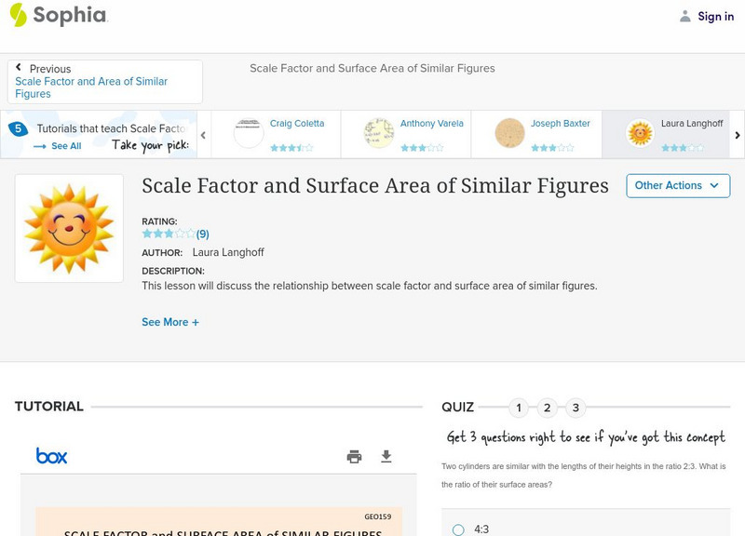Click the Box logo
The height and width of the screenshot is (536, 745).
[51, 456]
